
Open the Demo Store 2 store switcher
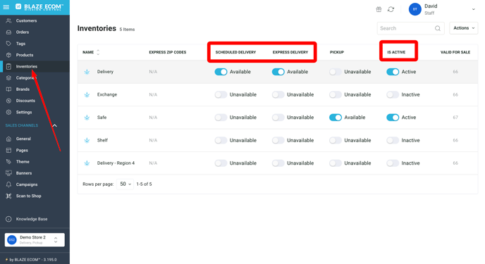pos(35,240)
